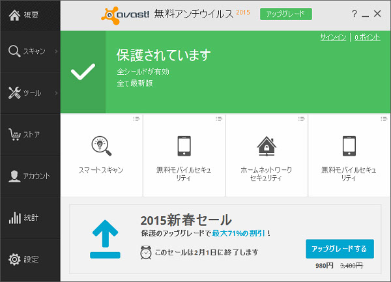Image resolution: width=391 pixels, height=282 pixels.
Task: Click the 全シールドが有効 status text
Action: (143, 72)
